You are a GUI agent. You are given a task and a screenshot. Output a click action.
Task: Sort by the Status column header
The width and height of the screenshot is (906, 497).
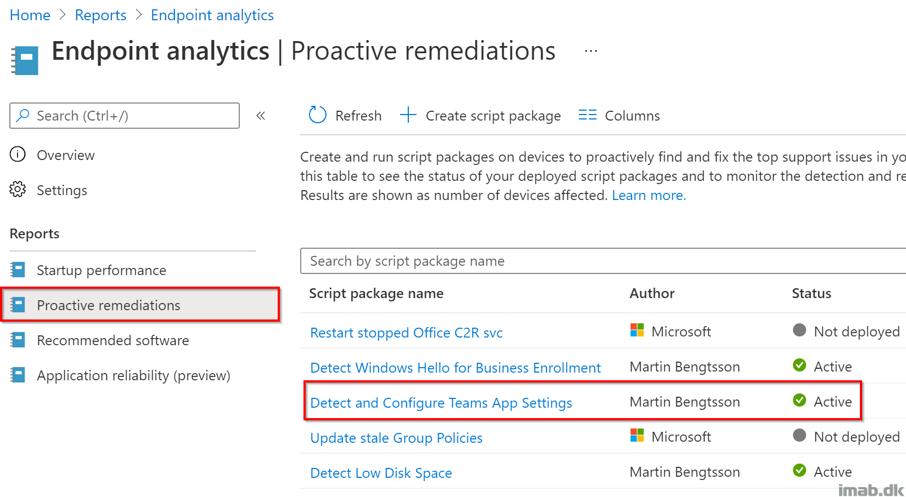[x=812, y=293]
